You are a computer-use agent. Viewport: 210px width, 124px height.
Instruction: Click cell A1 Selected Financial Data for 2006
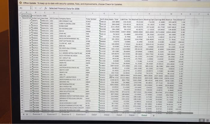coord(26,16)
